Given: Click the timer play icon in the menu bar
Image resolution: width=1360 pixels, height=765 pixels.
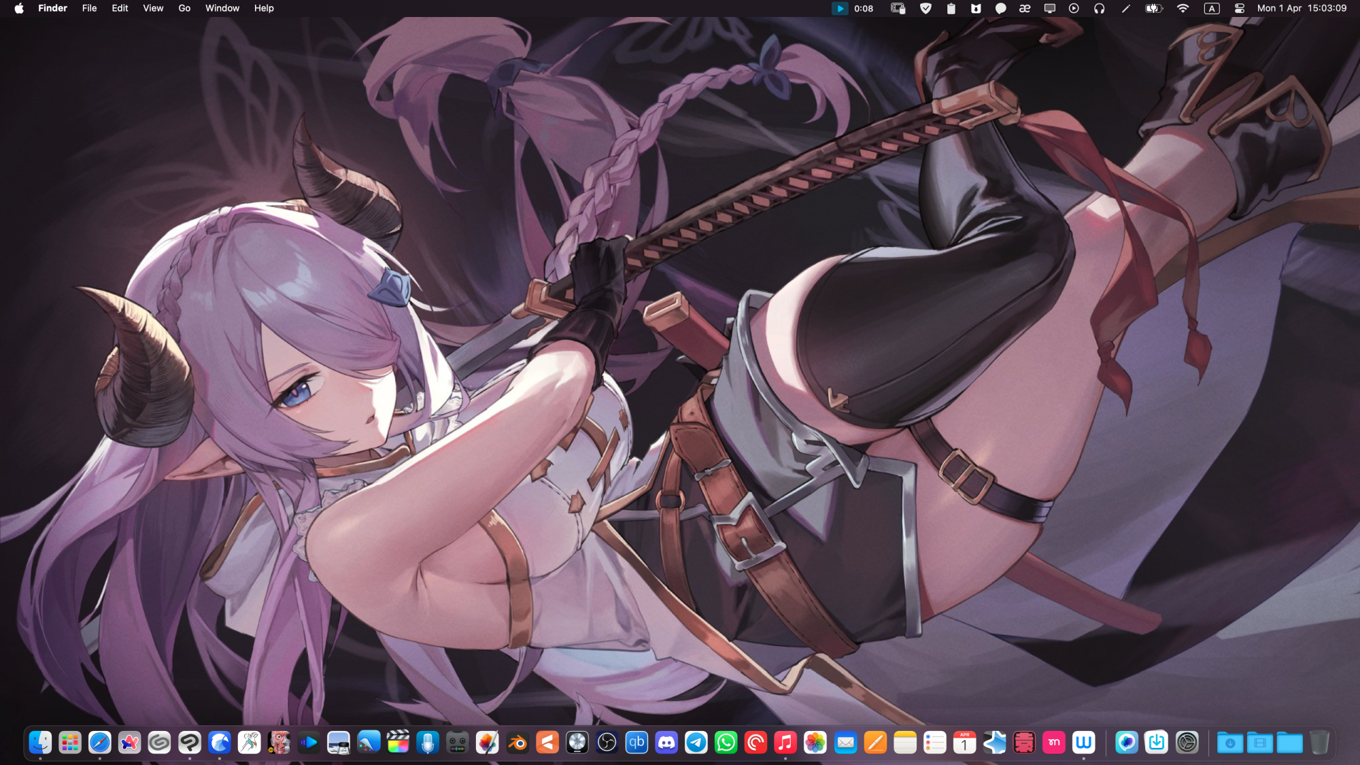Looking at the screenshot, I should [840, 8].
